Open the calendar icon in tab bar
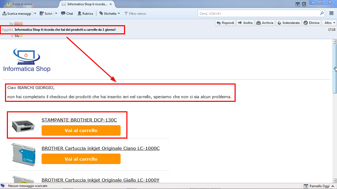 click(x=298, y=4)
